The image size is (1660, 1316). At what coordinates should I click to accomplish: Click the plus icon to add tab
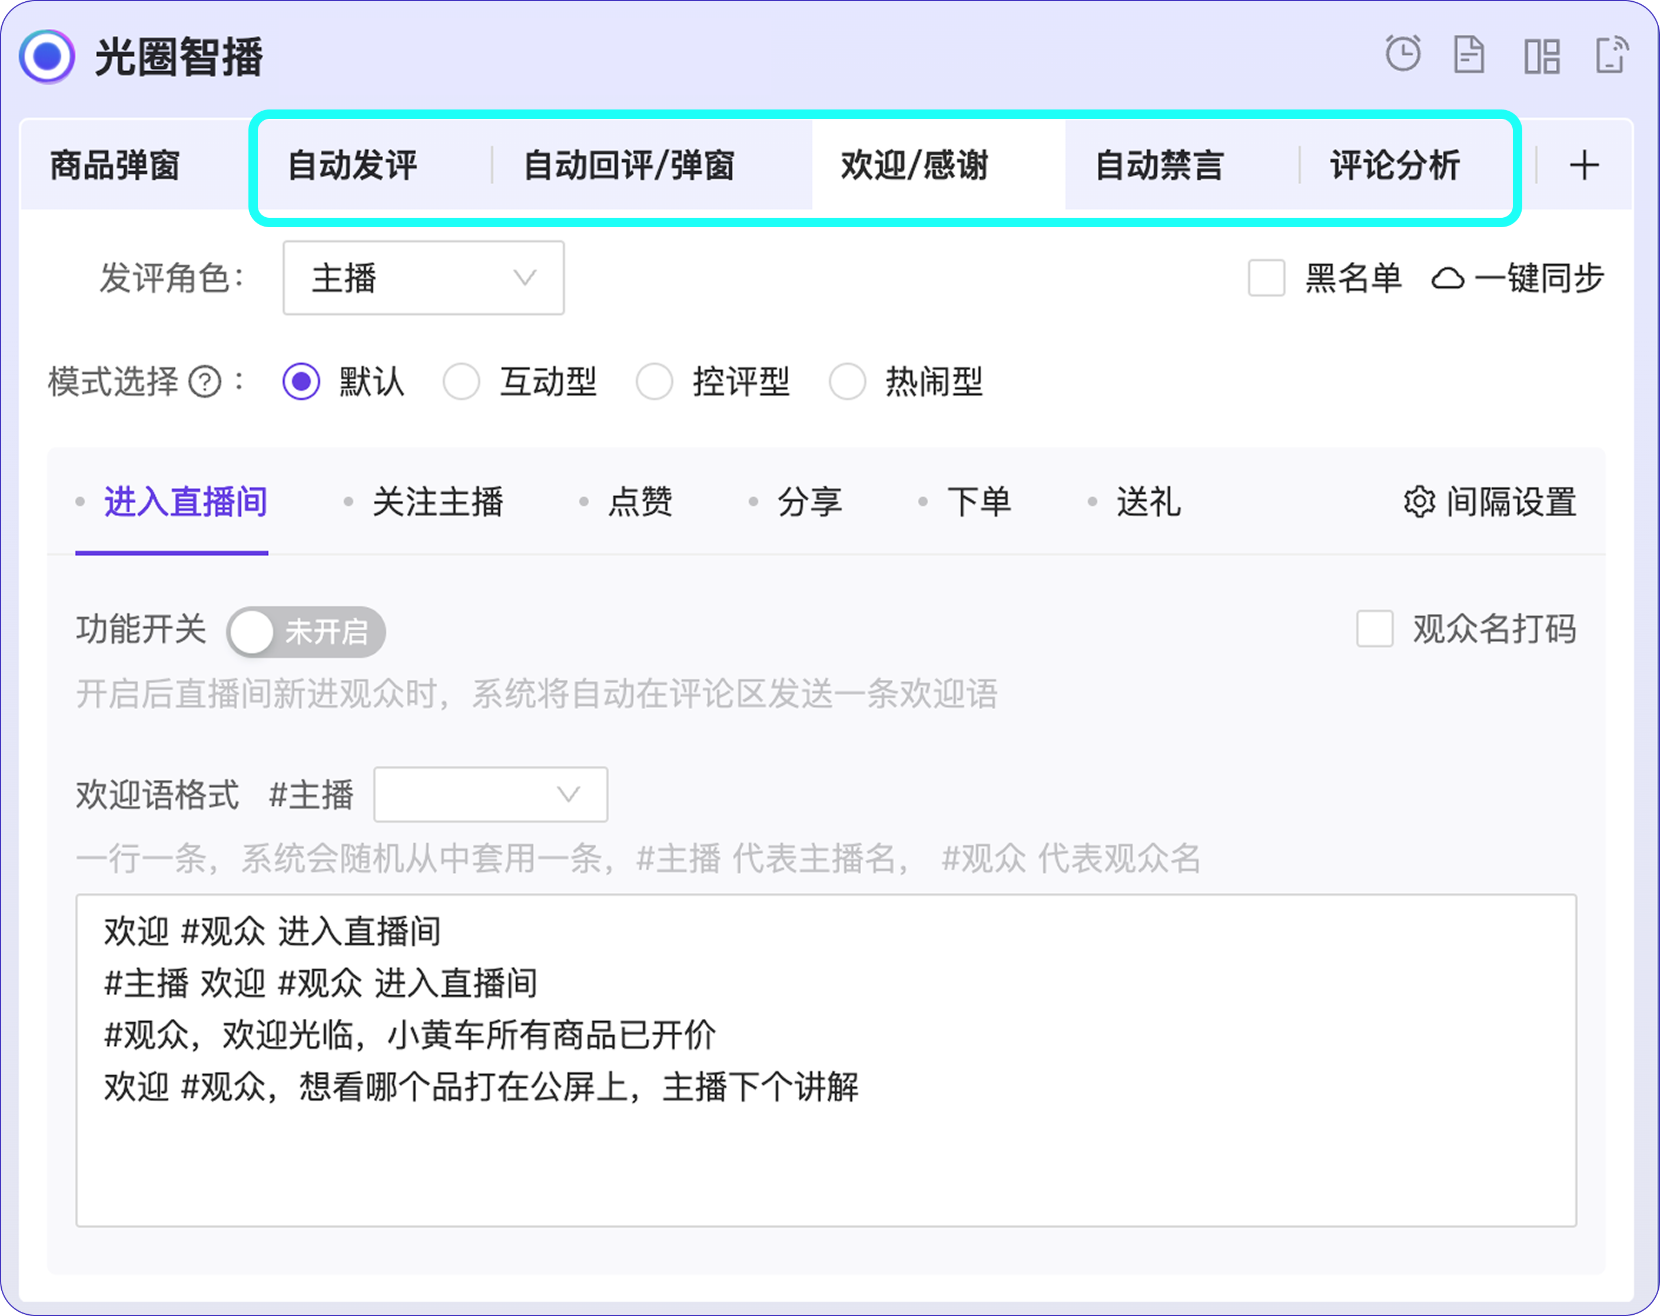[1584, 165]
